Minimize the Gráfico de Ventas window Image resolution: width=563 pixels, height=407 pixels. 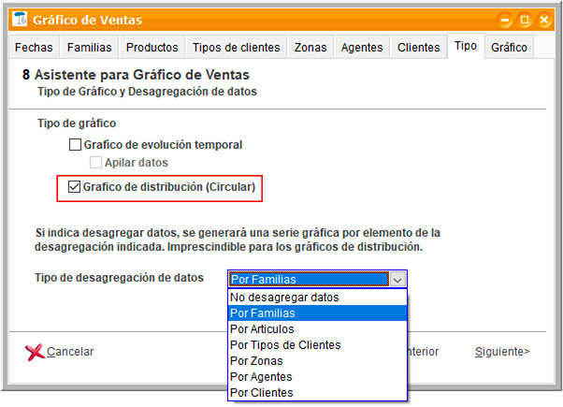(505, 20)
